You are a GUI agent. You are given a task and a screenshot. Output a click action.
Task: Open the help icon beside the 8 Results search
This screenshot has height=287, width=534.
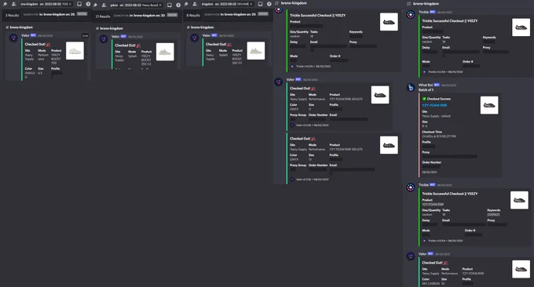pos(269,4)
